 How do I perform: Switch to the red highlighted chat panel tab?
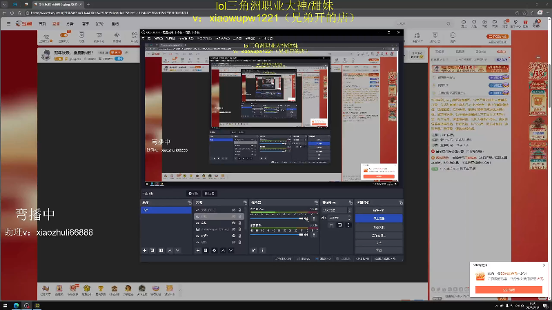click(x=501, y=52)
